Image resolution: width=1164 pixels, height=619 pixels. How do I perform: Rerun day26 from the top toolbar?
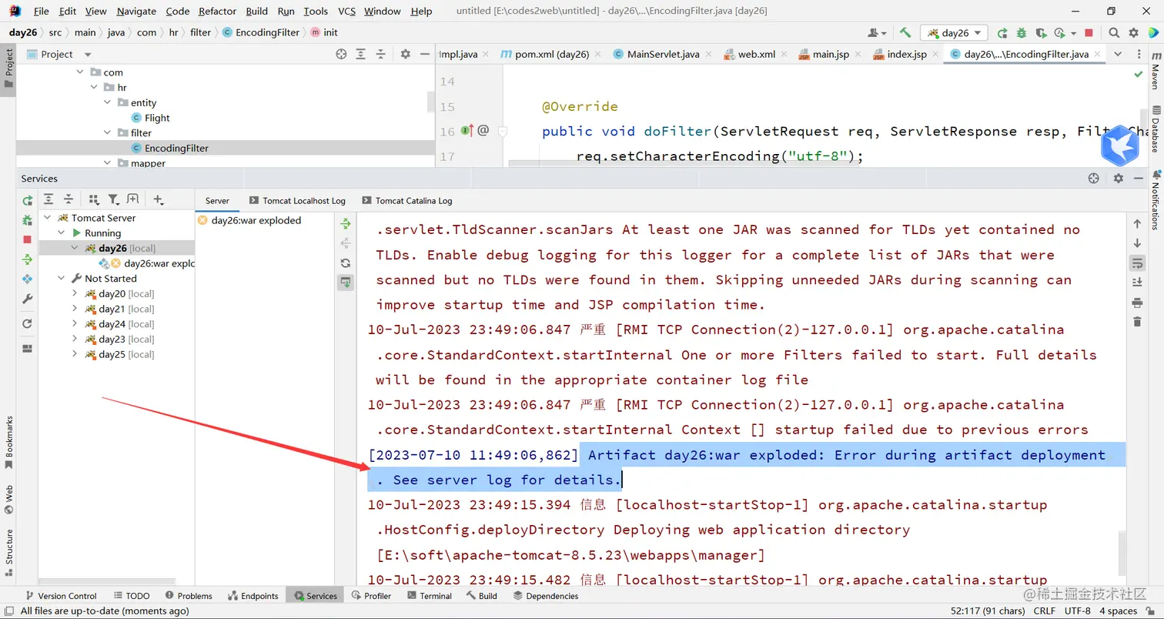[x=1002, y=33]
